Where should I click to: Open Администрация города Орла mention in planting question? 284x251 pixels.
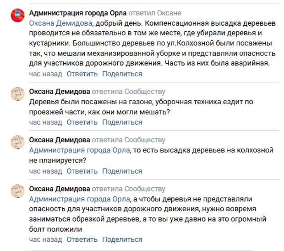(x=80, y=150)
